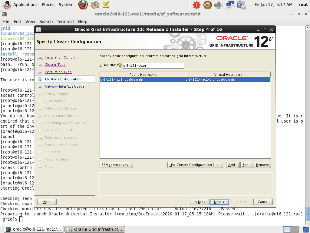Click into the SCAN Name text field

(153, 66)
